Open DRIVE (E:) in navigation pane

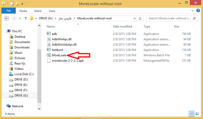coord(21,85)
